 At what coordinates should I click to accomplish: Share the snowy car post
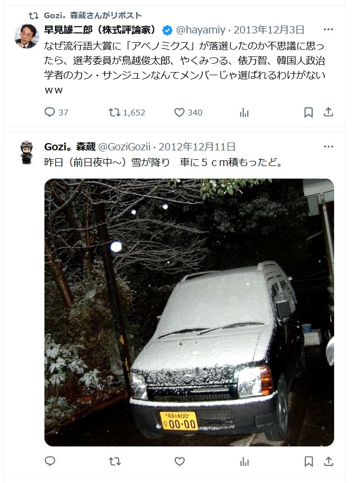coord(328,461)
